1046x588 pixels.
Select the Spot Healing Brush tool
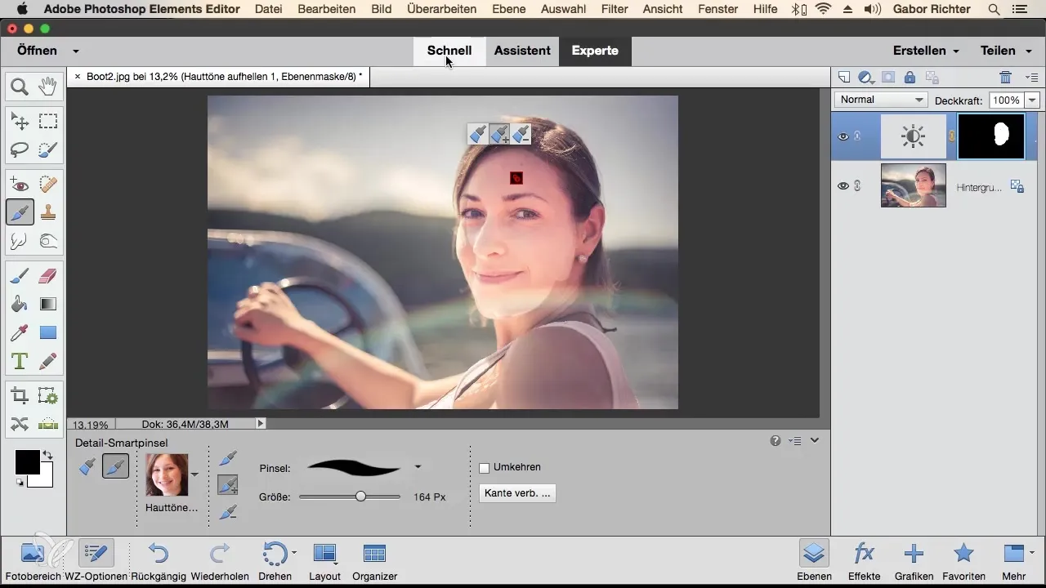click(x=48, y=185)
